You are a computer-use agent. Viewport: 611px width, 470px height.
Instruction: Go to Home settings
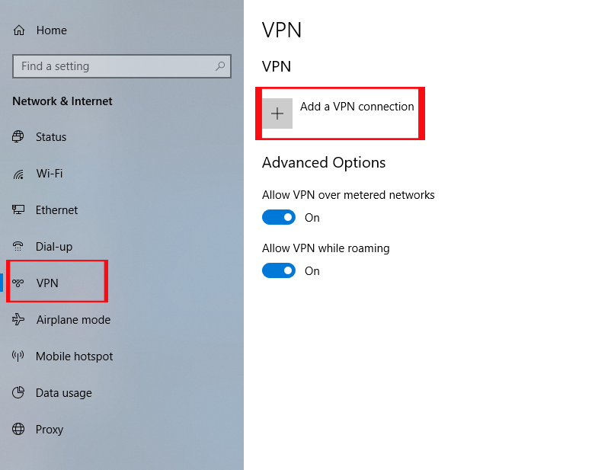pyautogui.click(x=51, y=30)
